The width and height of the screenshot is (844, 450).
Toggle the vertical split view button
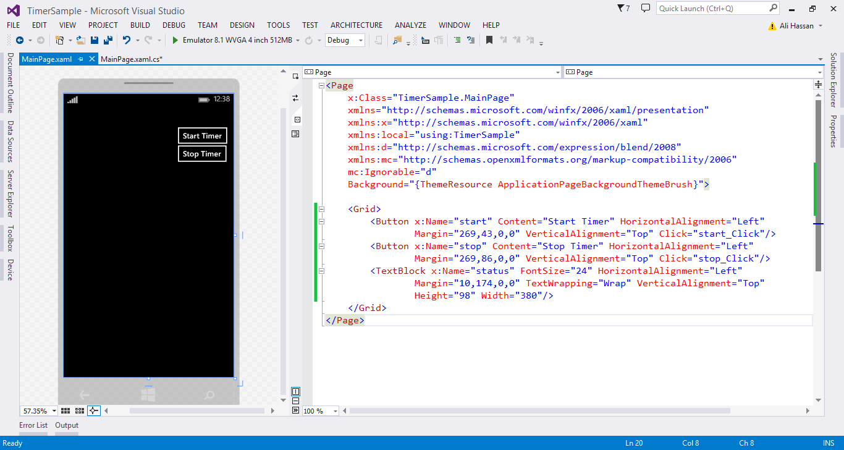click(295, 391)
